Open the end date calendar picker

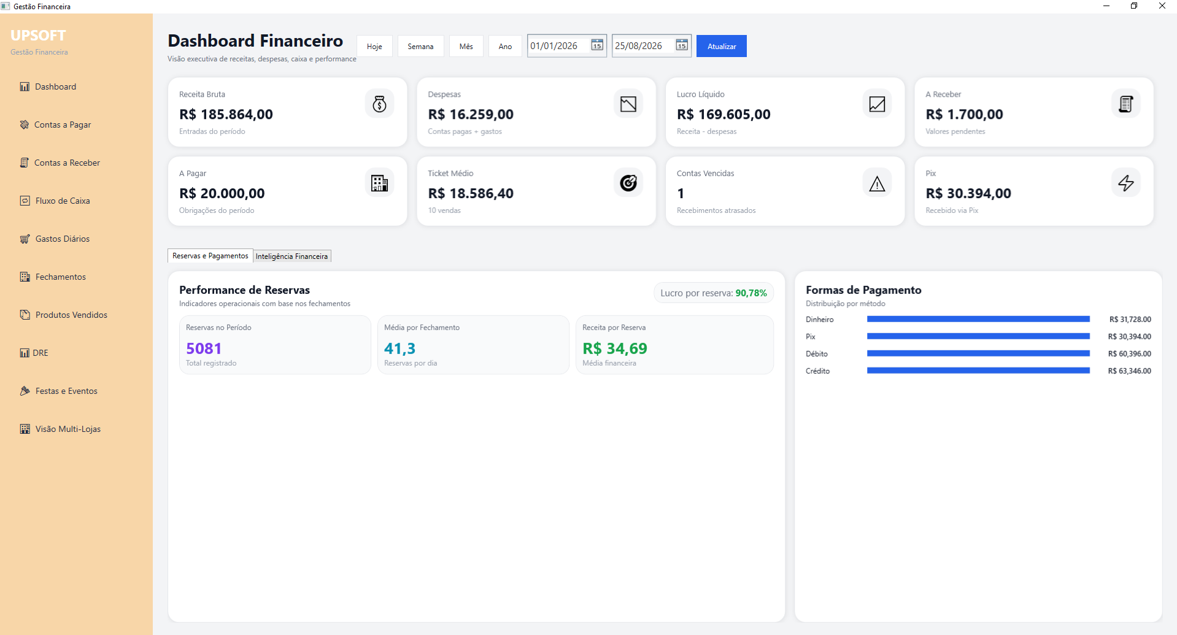[x=682, y=45]
